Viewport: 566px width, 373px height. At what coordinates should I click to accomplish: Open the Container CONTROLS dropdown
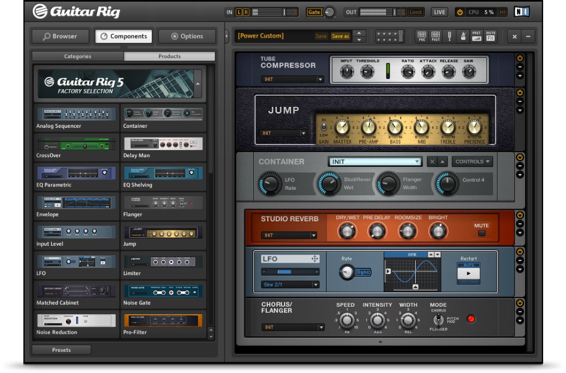(472, 161)
